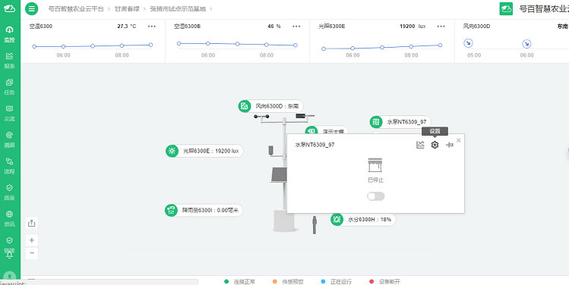The height and width of the screenshot is (285, 569).
Task: Click the 张掖市试点示范基地 breadcrumb link
Action: coord(178,8)
